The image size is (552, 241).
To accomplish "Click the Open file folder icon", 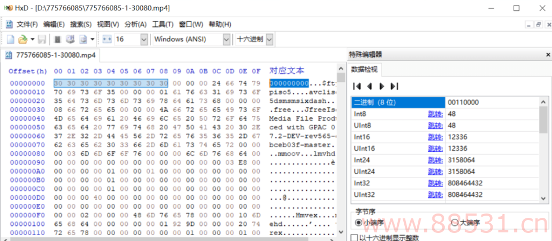I will click(23, 39).
